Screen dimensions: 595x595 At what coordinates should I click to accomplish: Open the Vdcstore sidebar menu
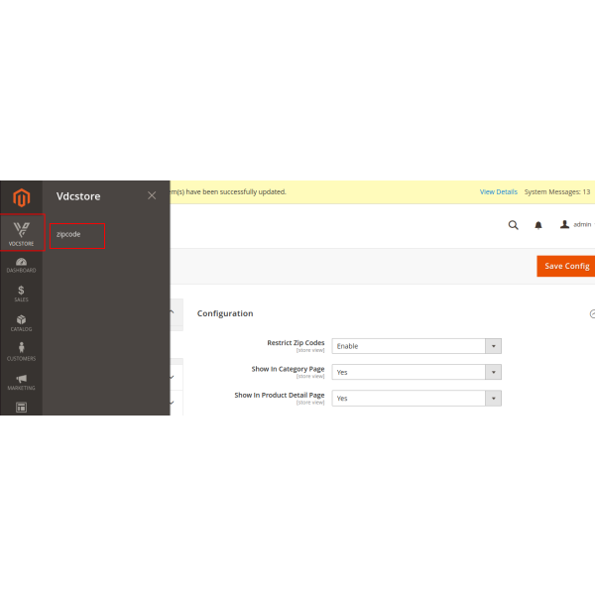[x=22, y=232]
